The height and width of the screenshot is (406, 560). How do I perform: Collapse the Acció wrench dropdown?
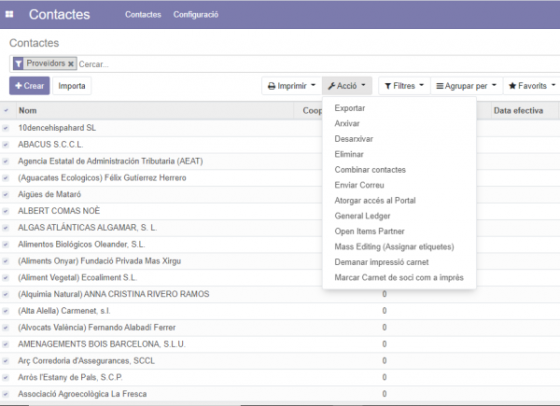point(347,86)
